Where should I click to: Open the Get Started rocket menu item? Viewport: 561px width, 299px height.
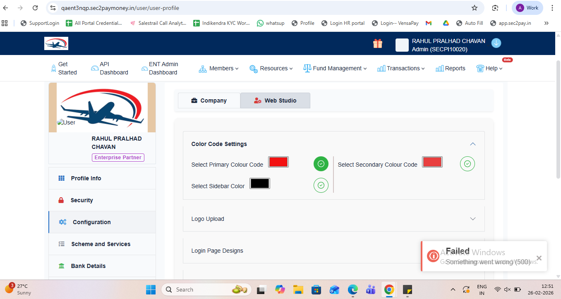click(x=64, y=68)
